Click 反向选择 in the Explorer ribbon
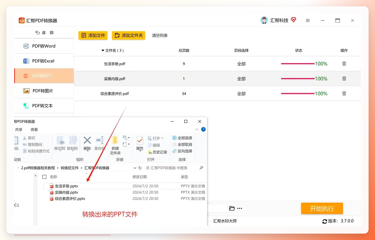Image resolution: width=375 pixels, height=240 pixels. 182,151
